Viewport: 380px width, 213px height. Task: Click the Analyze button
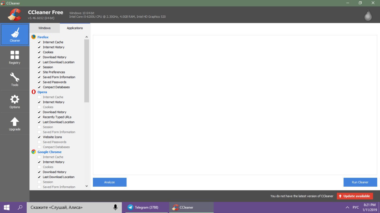110,182
